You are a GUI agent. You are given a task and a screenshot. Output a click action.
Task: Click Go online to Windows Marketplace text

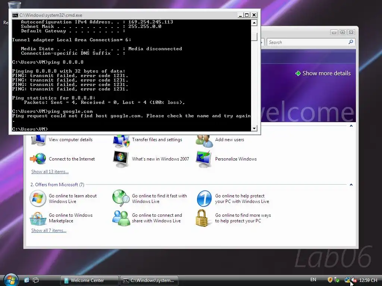tap(71, 218)
